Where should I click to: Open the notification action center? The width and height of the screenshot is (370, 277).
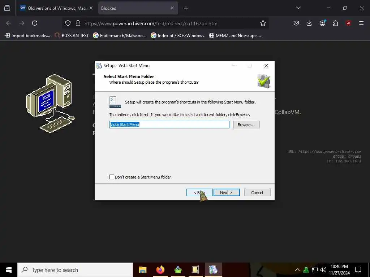358,270
